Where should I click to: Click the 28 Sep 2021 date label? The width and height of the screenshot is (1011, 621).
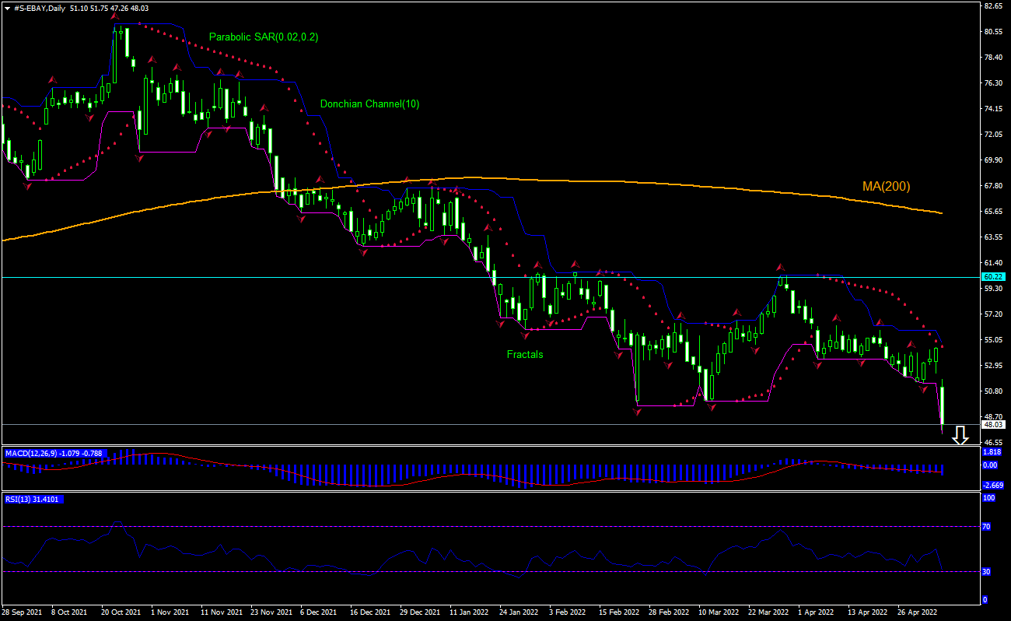(x=23, y=612)
